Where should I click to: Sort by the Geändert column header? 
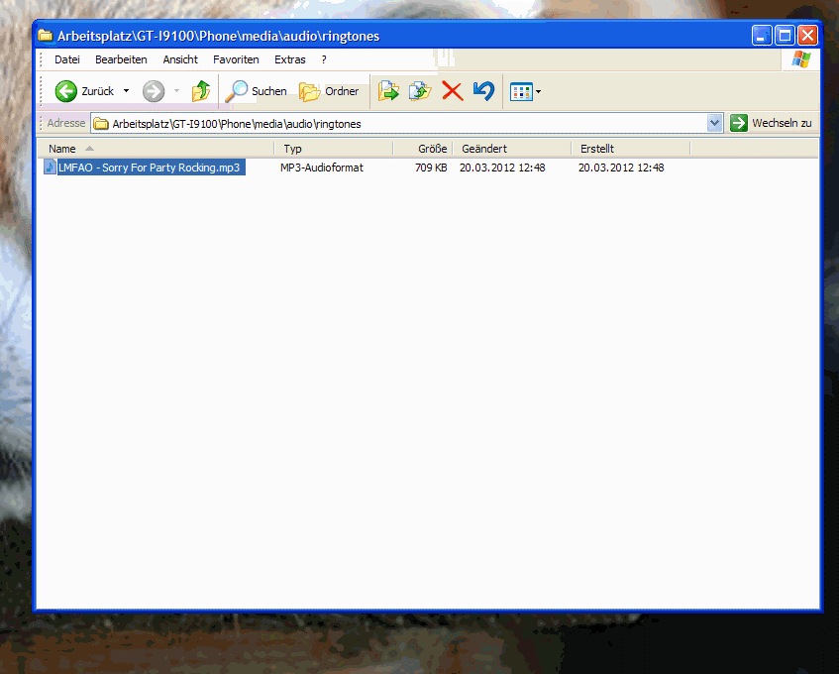(x=512, y=149)
